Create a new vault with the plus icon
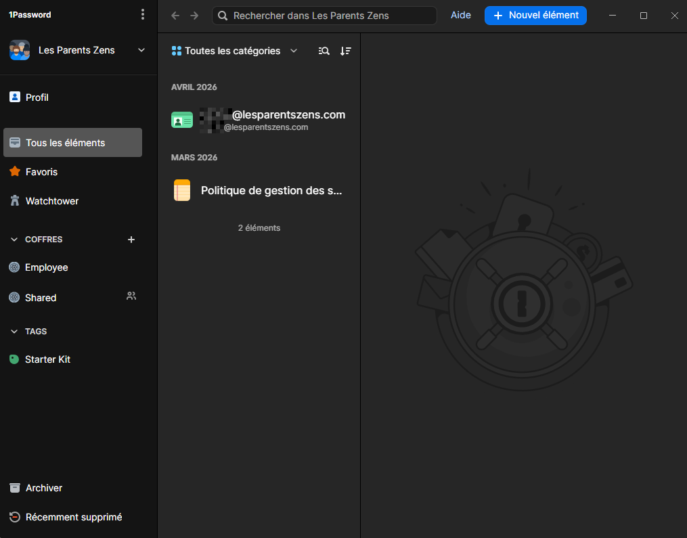The width and height of the screenshot is (687, 538). (131, 239)
